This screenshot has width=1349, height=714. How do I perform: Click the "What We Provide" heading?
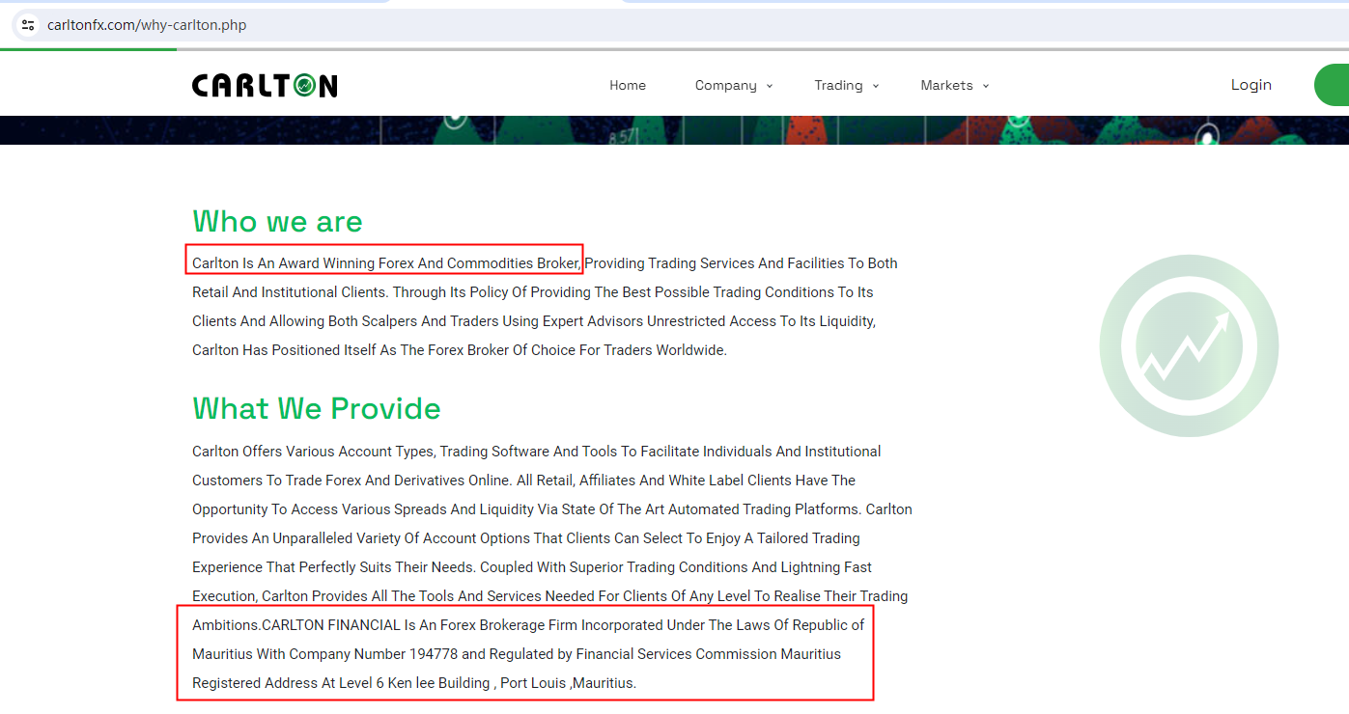(316, 408)
